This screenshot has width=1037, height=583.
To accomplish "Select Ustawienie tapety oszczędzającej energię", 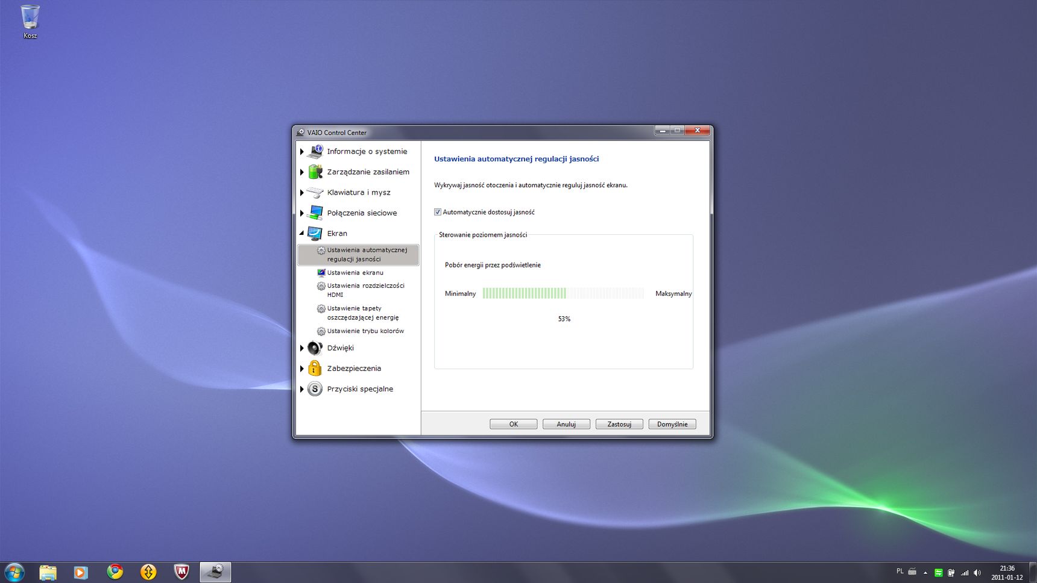I will (x=363, y=313).
